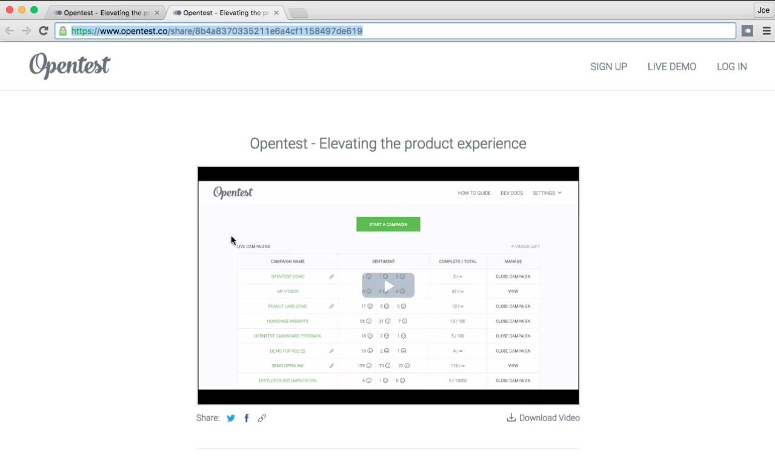The width and height of the screenshot is (775, 461).
Task: Share the video on Twitter
Action: [231, 418]
